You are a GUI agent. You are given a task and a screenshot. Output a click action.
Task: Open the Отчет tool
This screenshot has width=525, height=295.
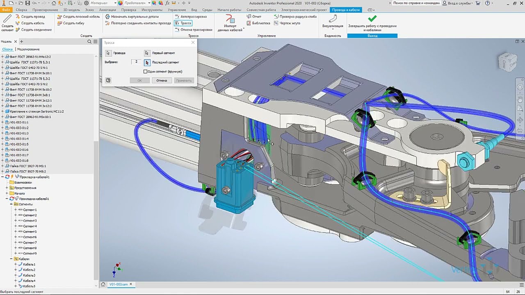click(254, 17)
